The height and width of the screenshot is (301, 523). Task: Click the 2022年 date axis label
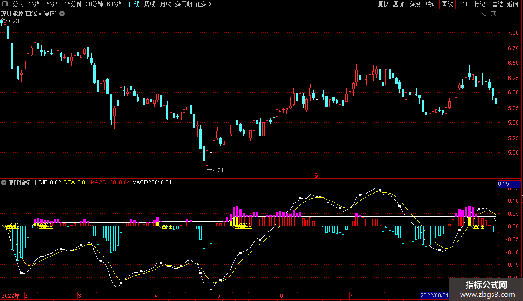click(11, 295)
